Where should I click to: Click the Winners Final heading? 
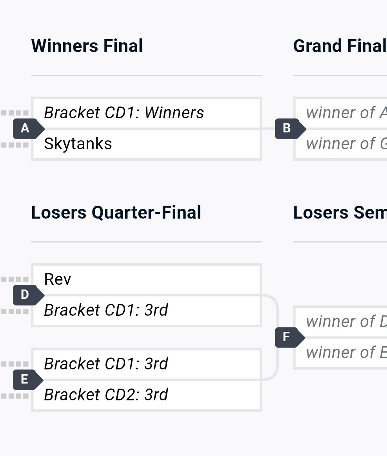tap(87, 46)
